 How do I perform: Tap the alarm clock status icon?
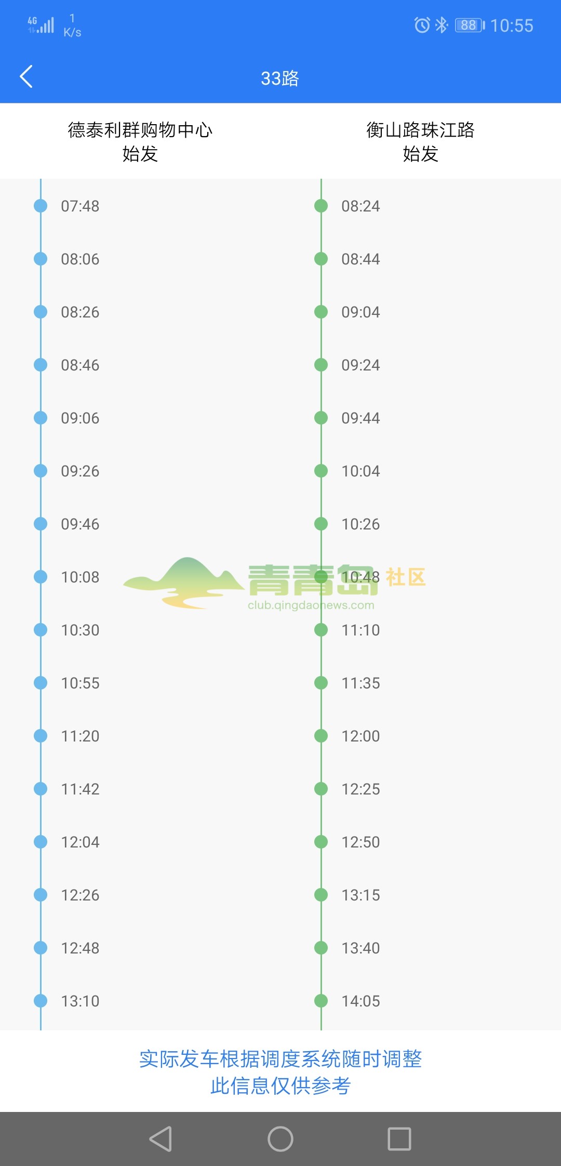coord(422,25)
